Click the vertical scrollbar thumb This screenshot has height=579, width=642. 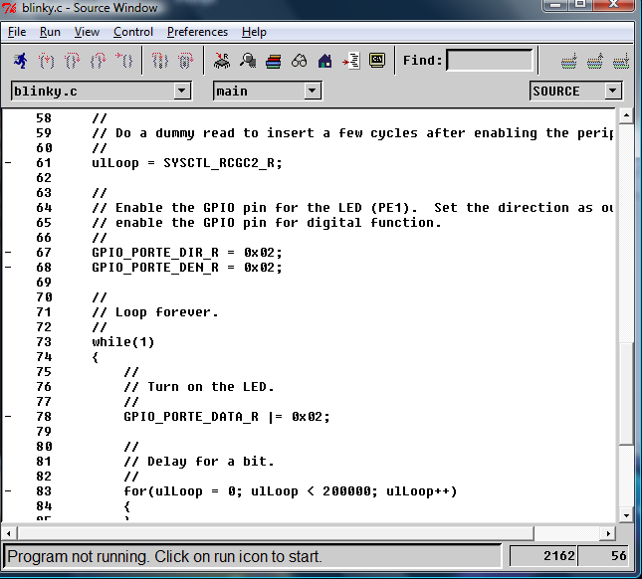point(626,394)
